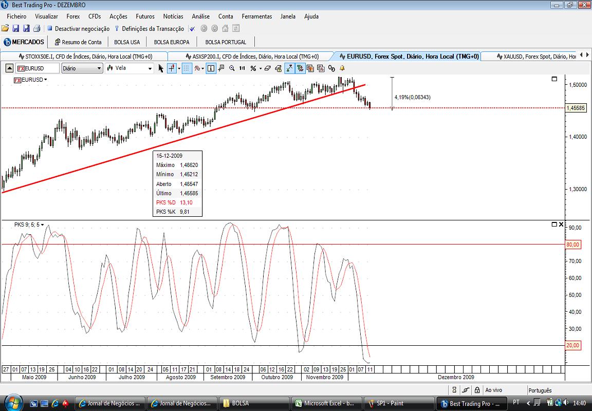This screenshot has height=411, width=592.
Task: Click the eraser icon in chart toolbar
Action: [267, 68]
